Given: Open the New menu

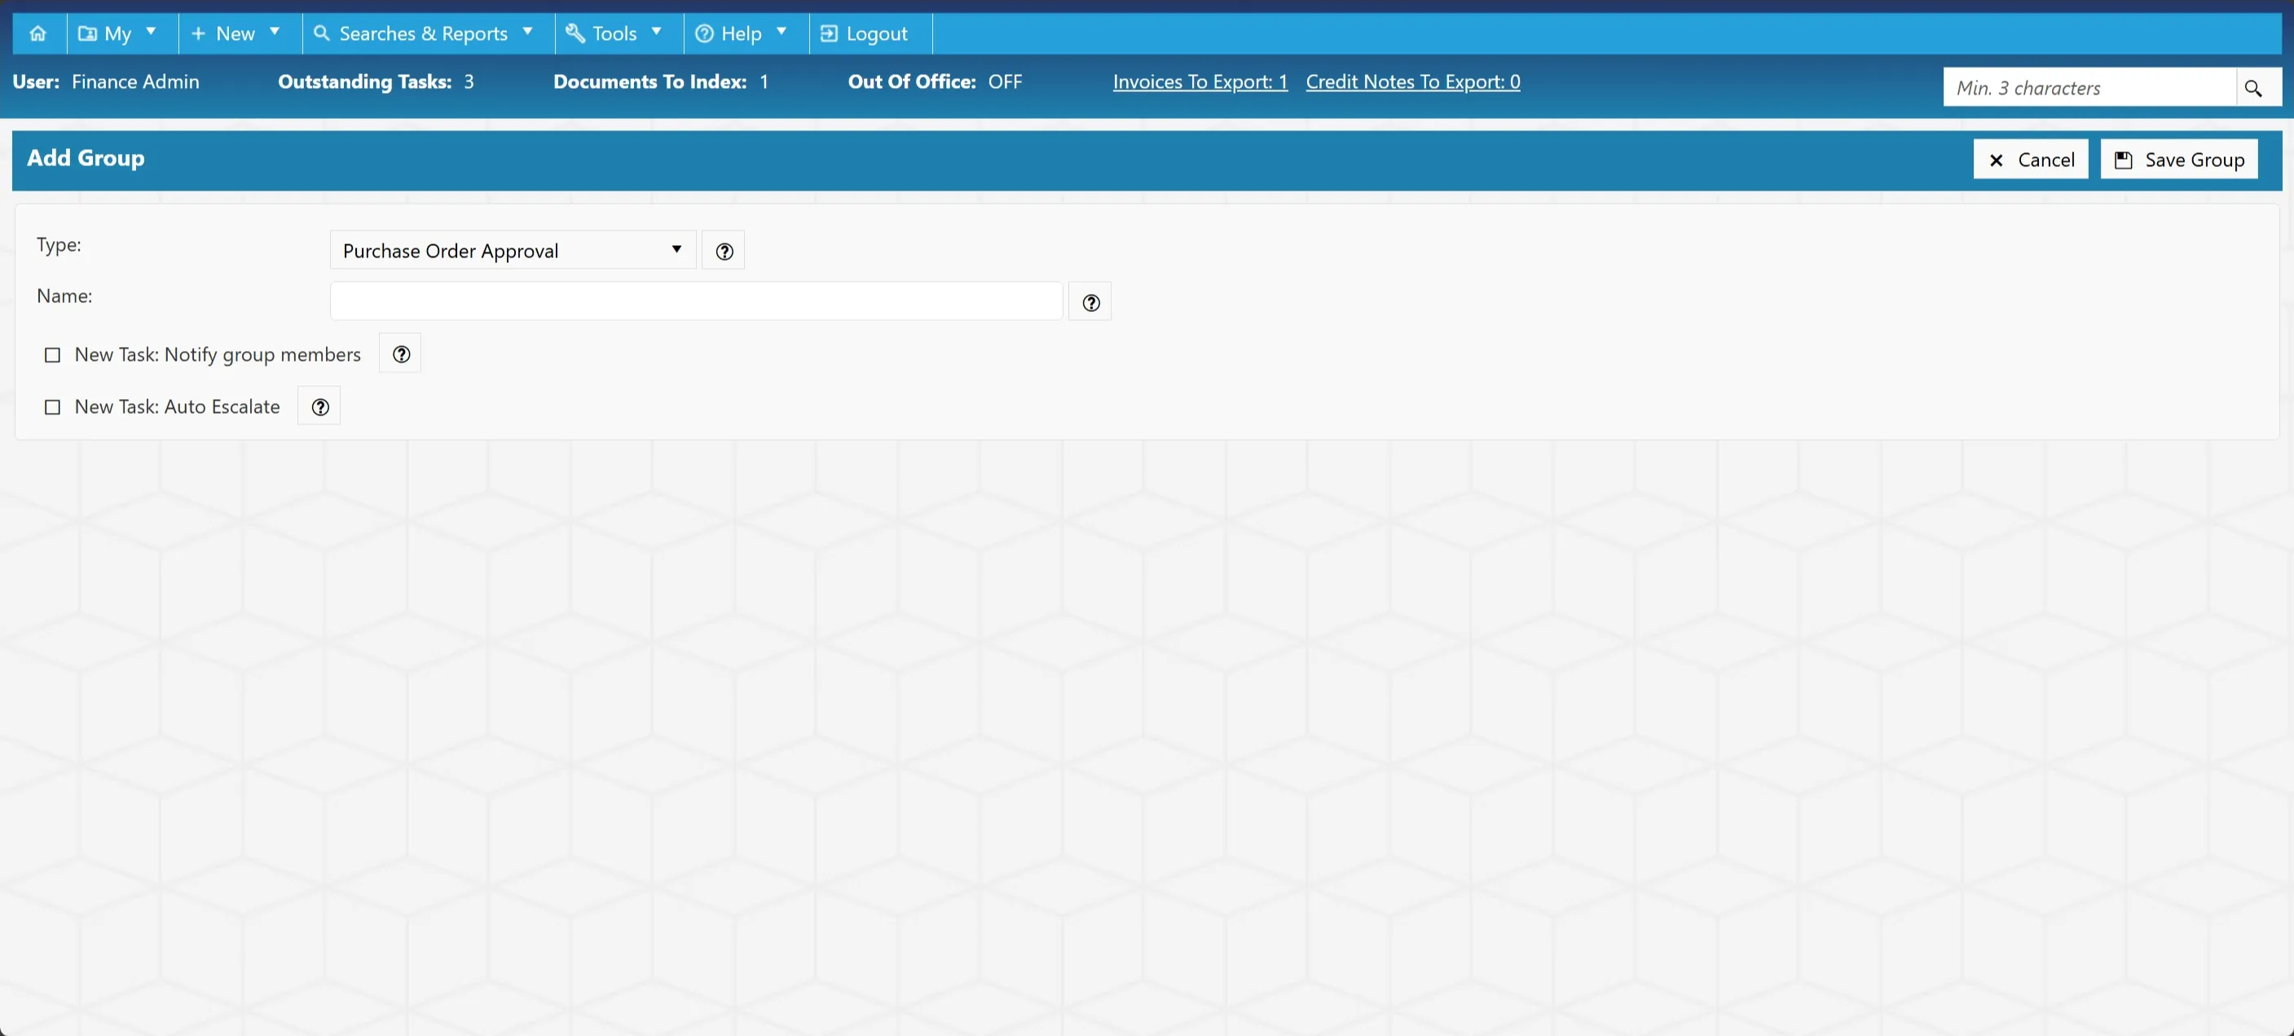Looking at the screenshot, I should (240, 33).
